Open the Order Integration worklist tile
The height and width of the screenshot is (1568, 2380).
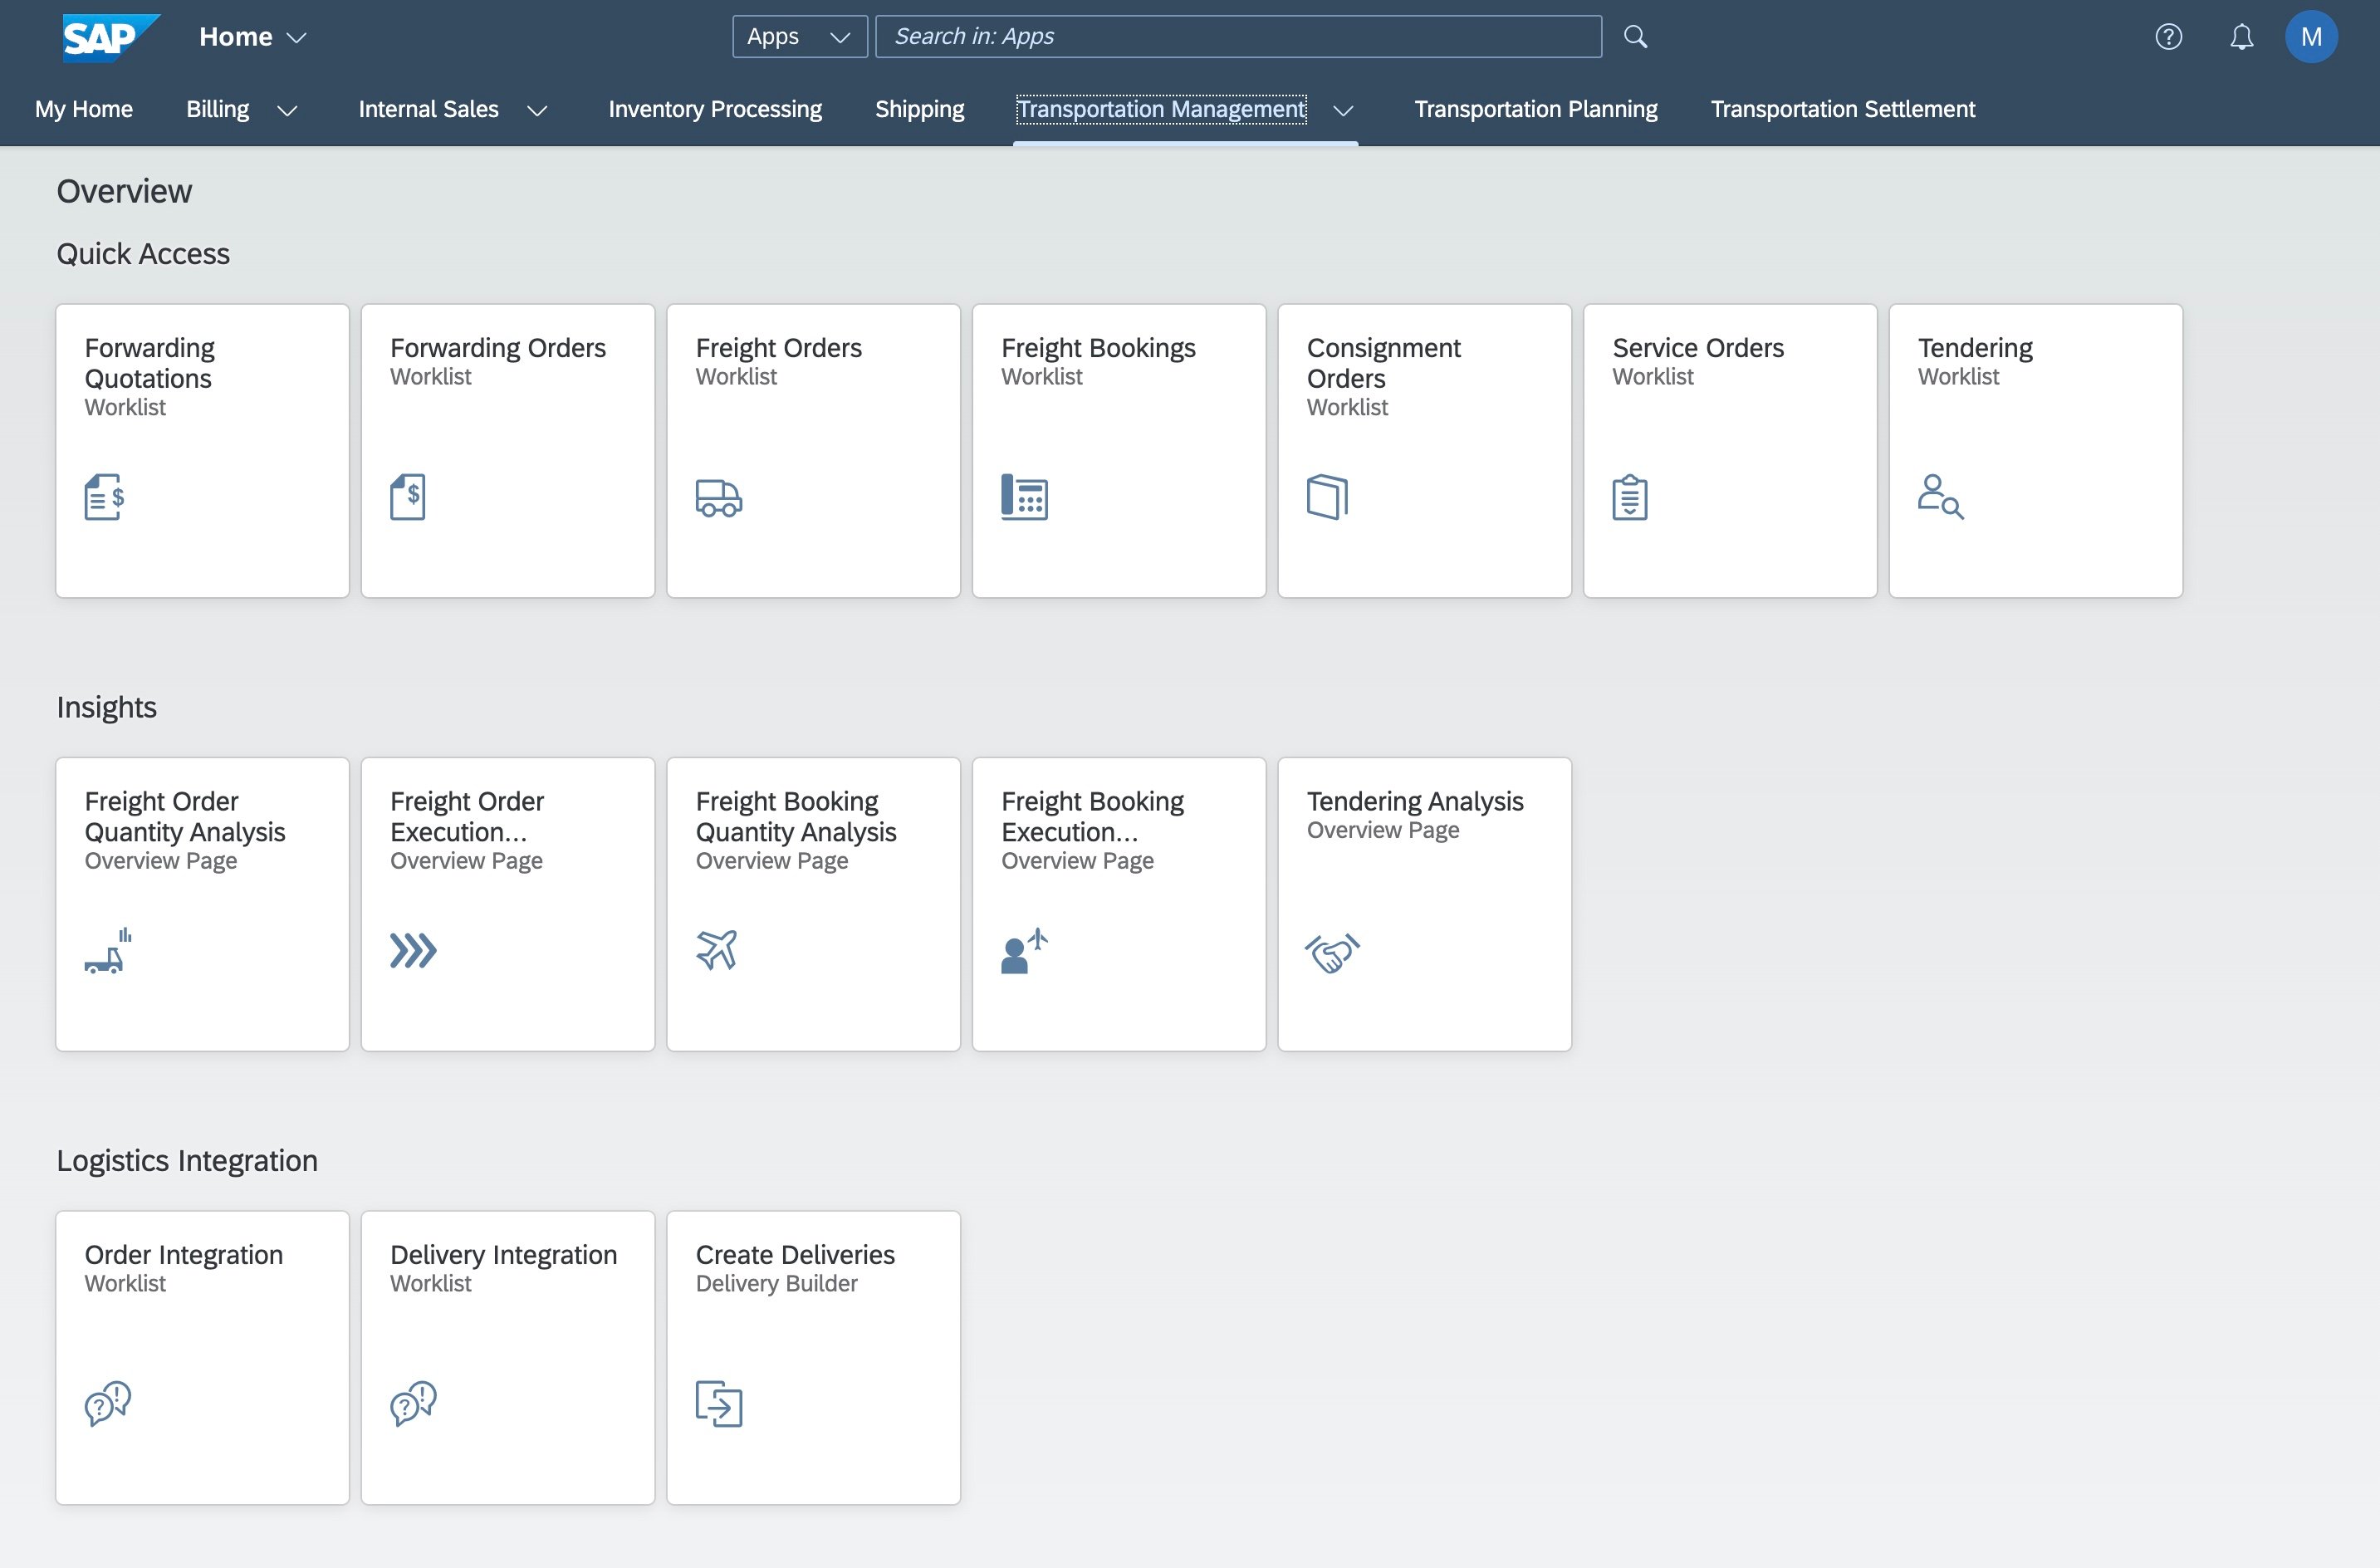coord(202,1357)
